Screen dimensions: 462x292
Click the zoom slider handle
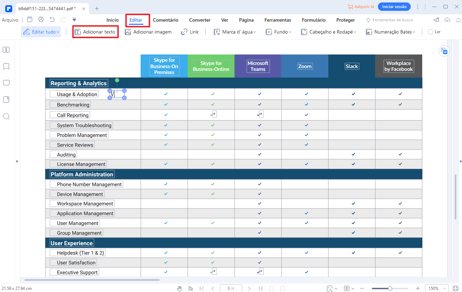pyautogui.click(x=390, y=289)
